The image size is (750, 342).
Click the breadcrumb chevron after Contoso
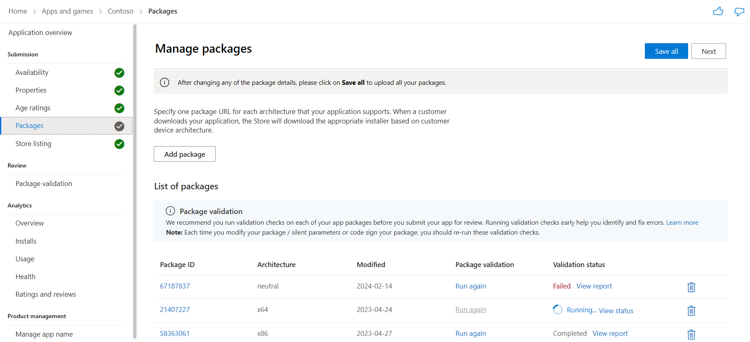pos(141,12)
